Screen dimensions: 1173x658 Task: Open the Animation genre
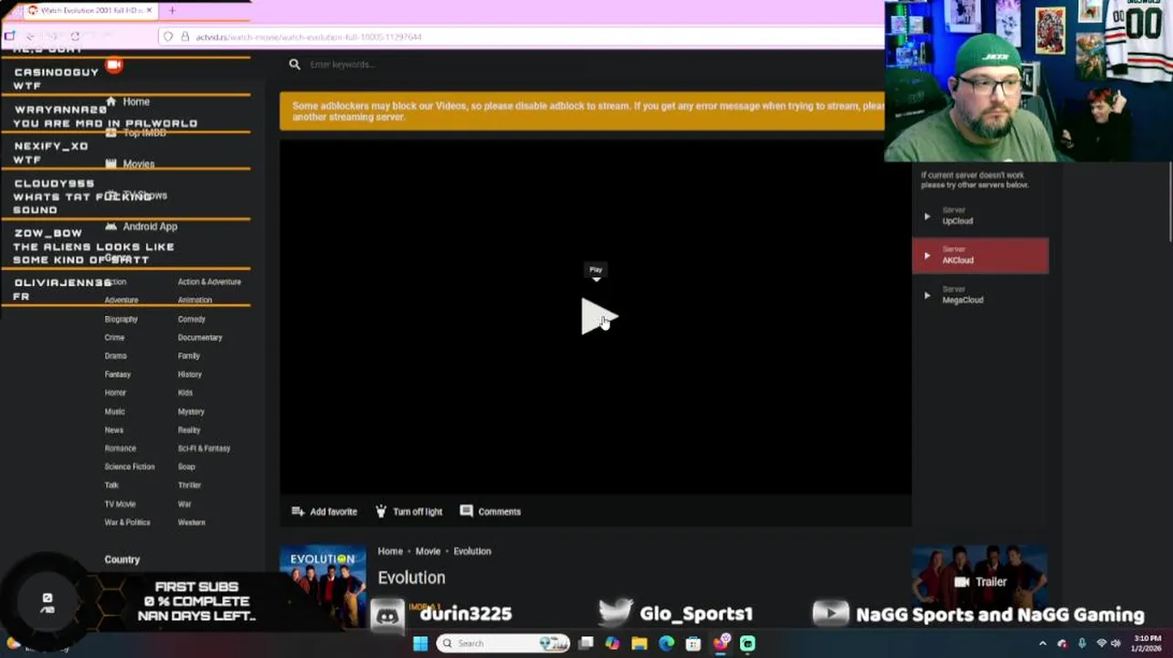(x=195, y=300)
